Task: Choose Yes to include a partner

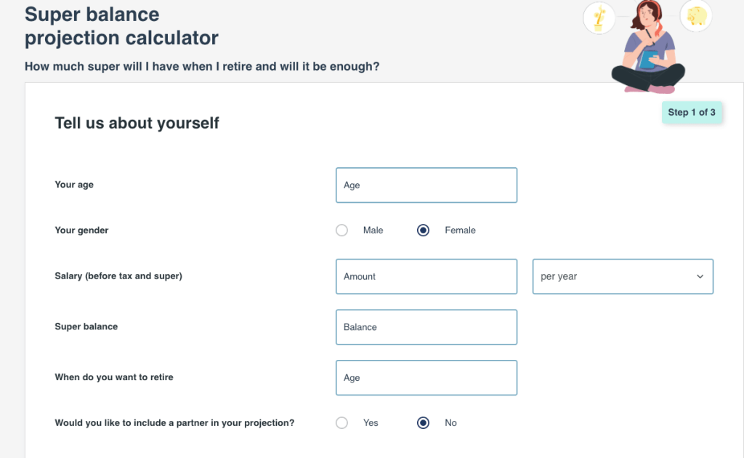Action: coord(341,423)
